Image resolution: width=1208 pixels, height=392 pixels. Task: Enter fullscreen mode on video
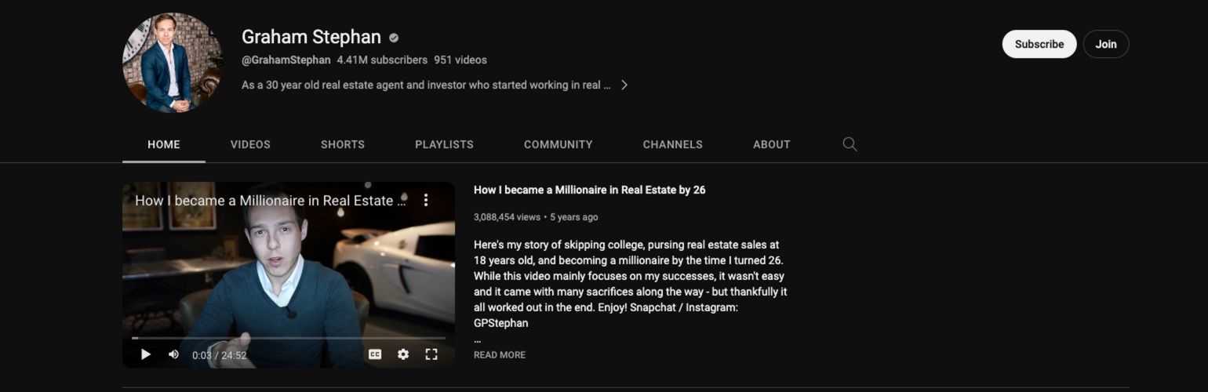pos(431,354)
